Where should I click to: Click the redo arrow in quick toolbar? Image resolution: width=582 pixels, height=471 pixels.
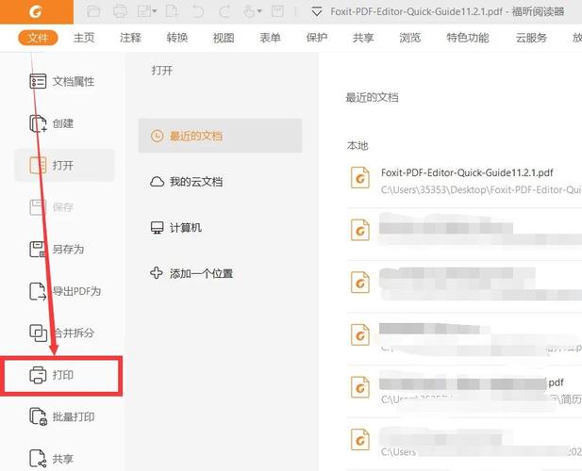click(224, 11)
